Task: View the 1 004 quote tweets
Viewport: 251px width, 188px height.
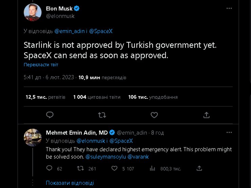Action: (97, 97)
